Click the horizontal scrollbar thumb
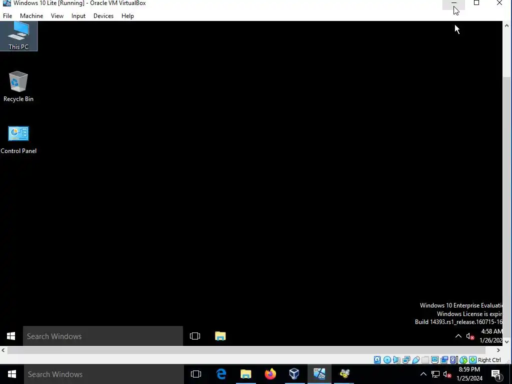The height and width of the screenshot is (384, 512). click(x=246, y=350)
